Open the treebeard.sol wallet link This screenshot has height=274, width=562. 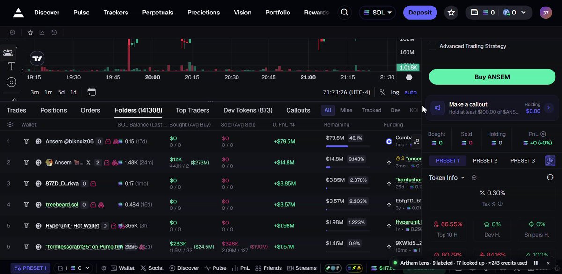pos(63,205)
